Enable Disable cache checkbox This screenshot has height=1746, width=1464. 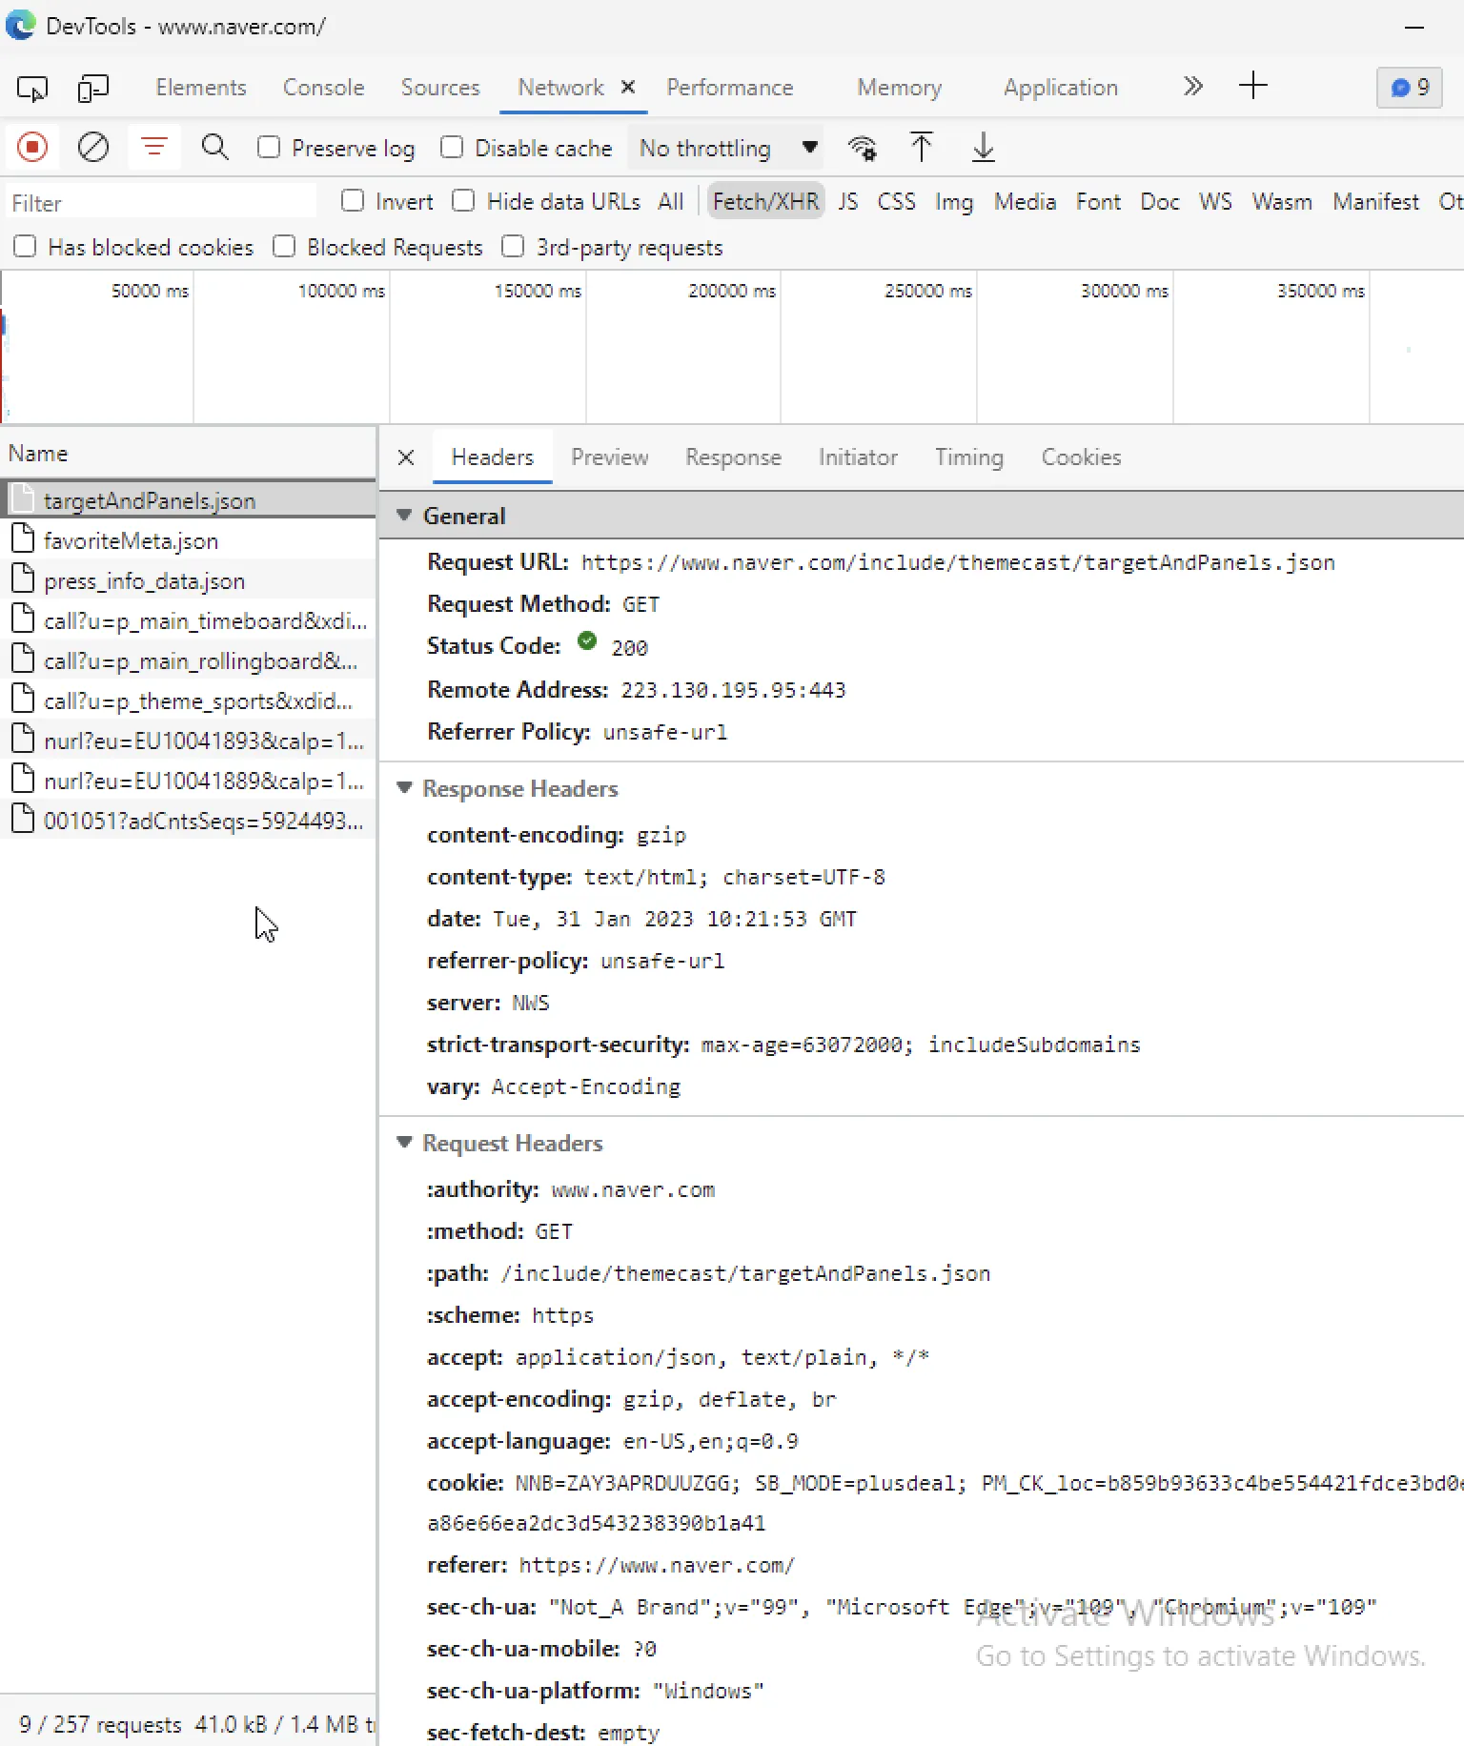(452, 148)
